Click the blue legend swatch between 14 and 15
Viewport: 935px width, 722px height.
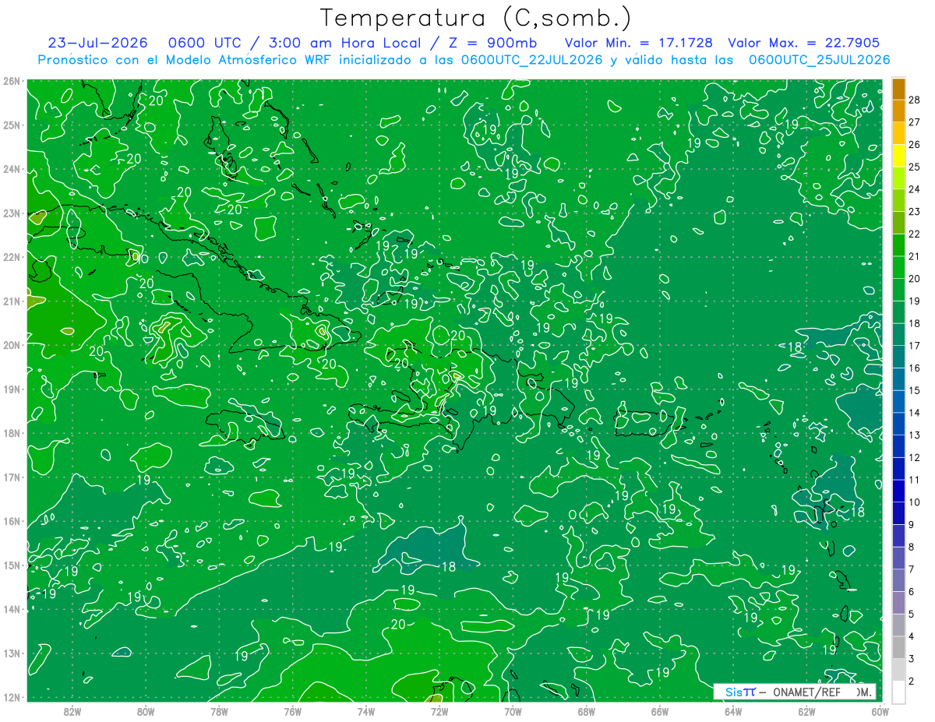(x=898, y=402)
